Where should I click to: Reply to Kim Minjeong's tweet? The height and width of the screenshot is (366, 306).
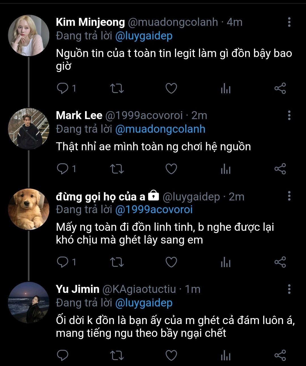point(62,88)
